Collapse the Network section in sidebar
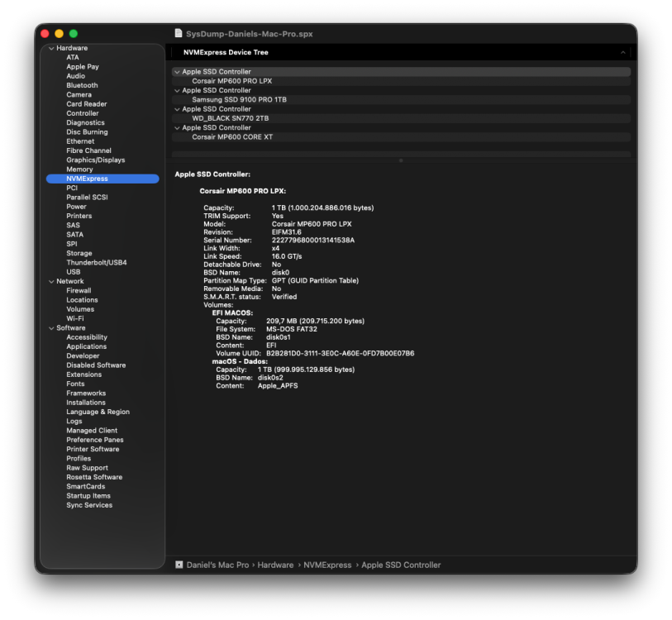Image resolution: width=672 pixels, height=620 pixels. pos(51,281)
